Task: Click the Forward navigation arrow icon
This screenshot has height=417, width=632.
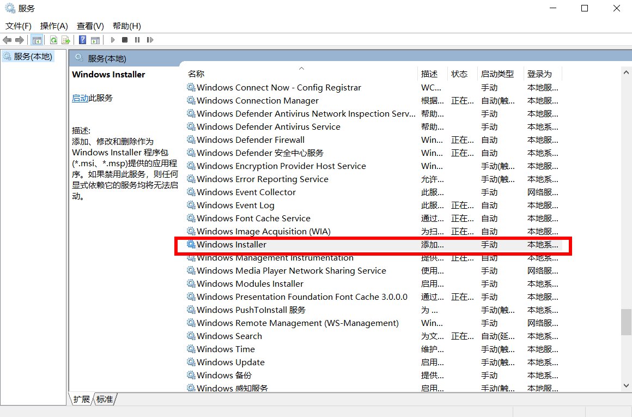Action: (20, 40)
